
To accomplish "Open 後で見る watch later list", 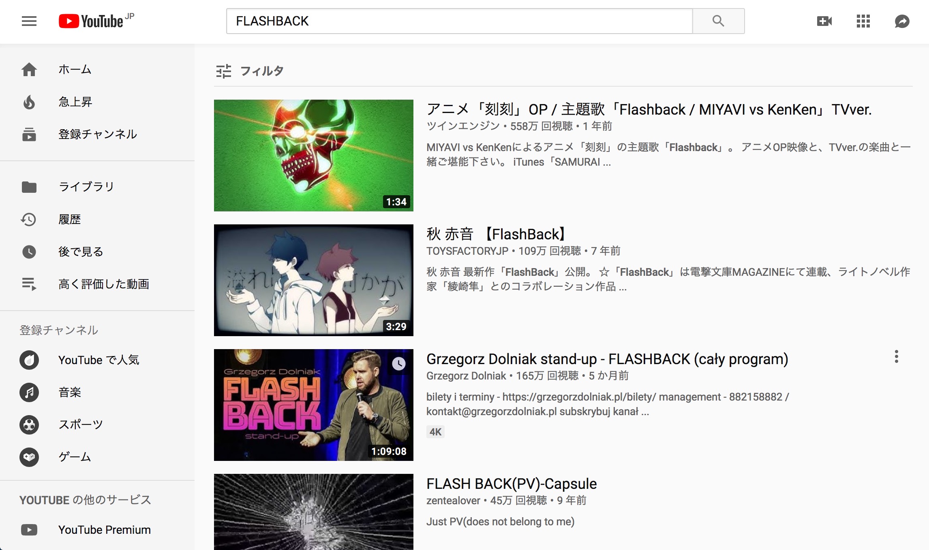I will (x=97, y=252).
